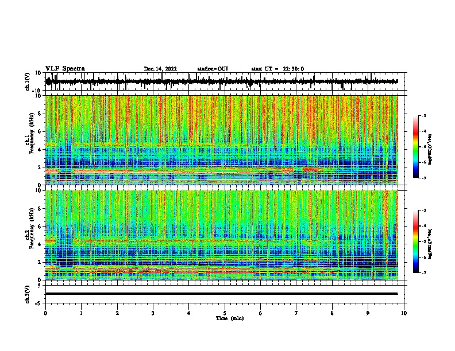The height and width of the screenshot is (351, 455).
Task: Click the "ch.3(V)" axis label
Action: click(28, 294)
